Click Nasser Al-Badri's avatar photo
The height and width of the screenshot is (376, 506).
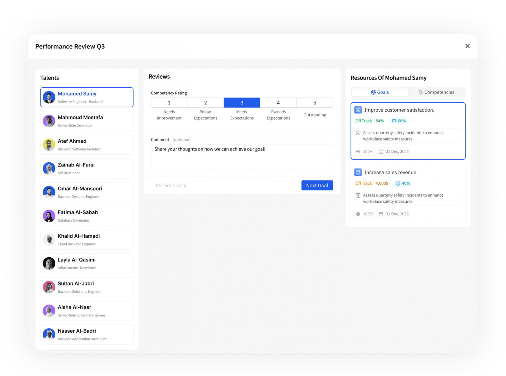point(49,334)
